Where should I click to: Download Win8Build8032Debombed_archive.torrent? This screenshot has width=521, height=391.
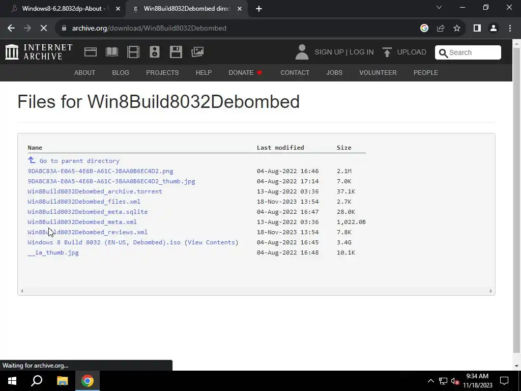95,191
